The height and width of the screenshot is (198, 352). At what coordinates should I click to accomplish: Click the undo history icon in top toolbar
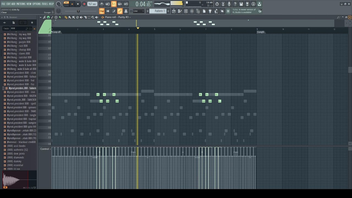217,4
